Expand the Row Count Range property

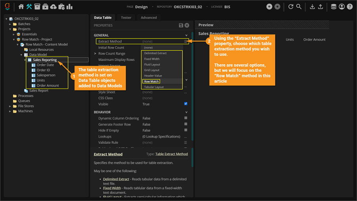point(95,54)
